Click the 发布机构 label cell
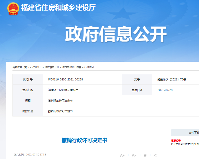This screenshot has height=159, width=199. pyautogui.click(x=28, y=90)
